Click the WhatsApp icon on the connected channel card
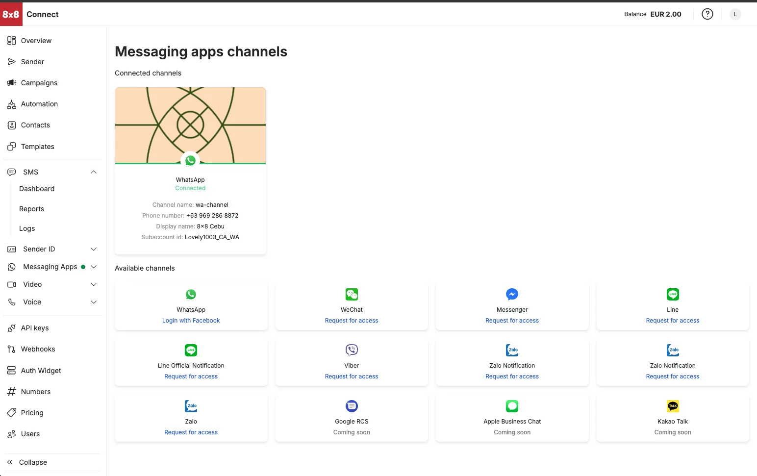The height and width of the screenshot is (476, 757). coord(190,160)
